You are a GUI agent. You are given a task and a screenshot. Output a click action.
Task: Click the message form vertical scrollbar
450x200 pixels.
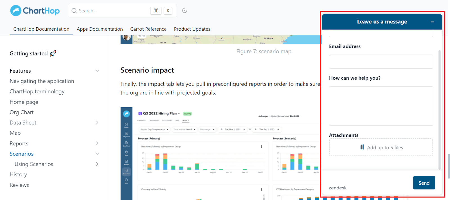(x=439, y=110)
